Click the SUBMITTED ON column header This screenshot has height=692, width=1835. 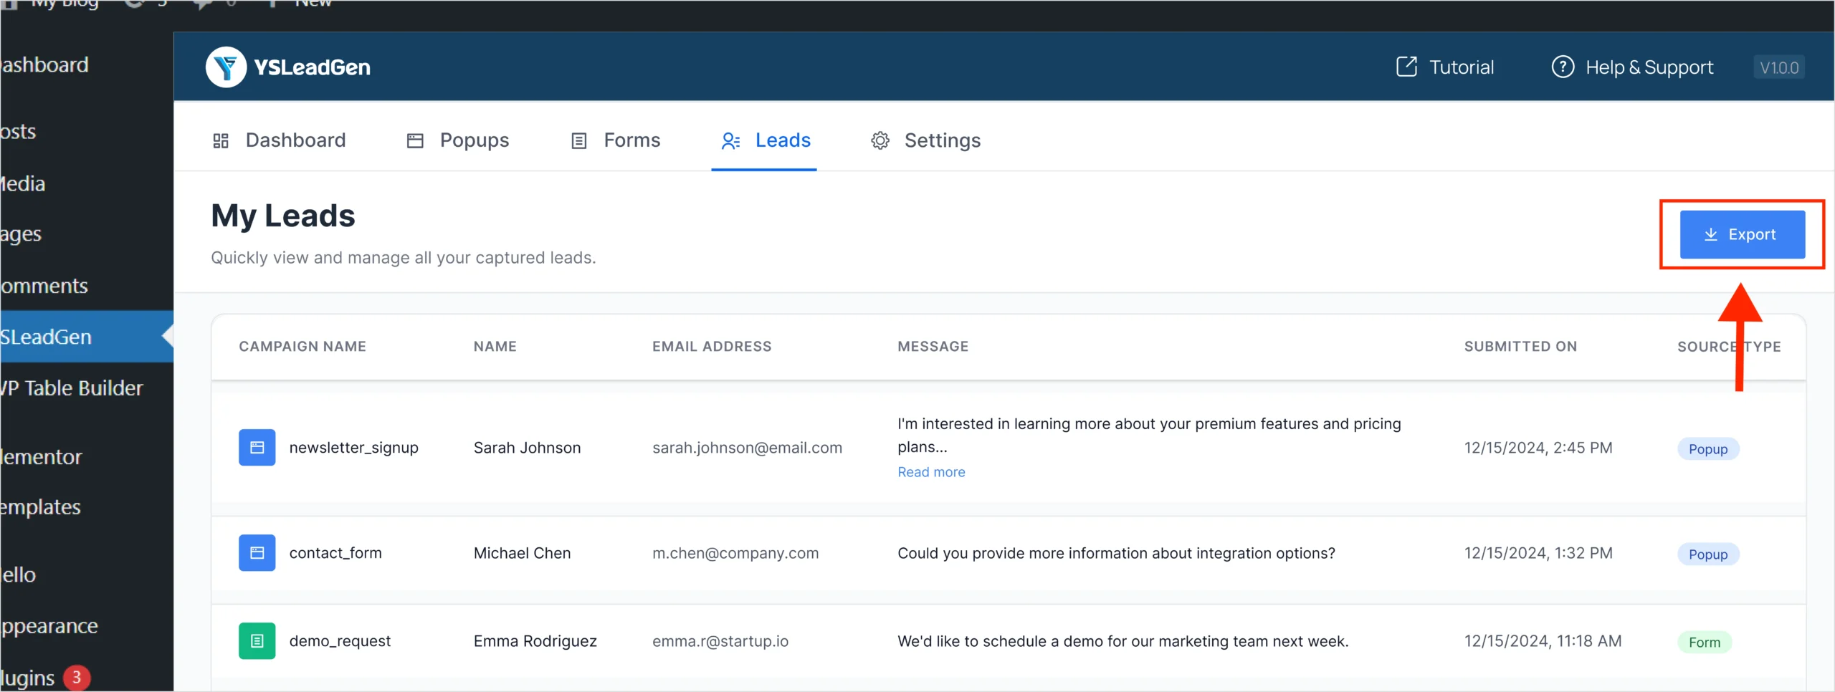point(1520,347)
